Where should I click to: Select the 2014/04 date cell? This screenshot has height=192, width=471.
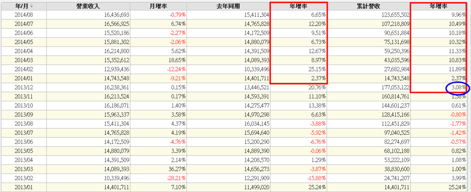click(x=23, y=51)
